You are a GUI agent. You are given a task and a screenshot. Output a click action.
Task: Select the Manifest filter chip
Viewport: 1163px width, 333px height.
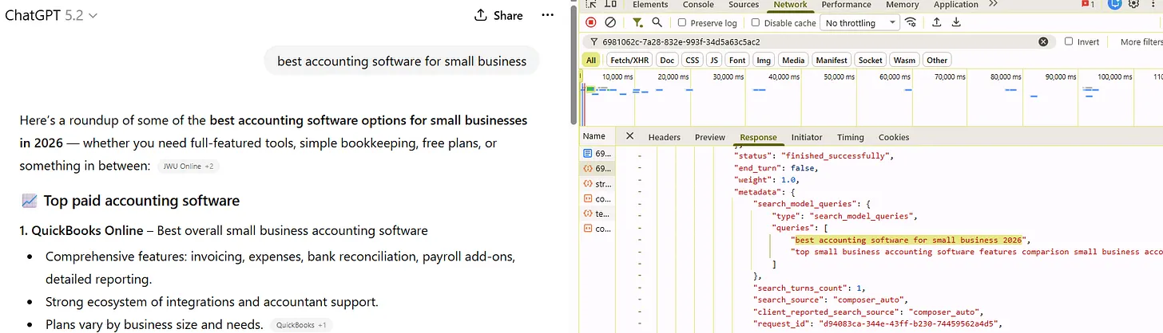click(x=832, y=60)
